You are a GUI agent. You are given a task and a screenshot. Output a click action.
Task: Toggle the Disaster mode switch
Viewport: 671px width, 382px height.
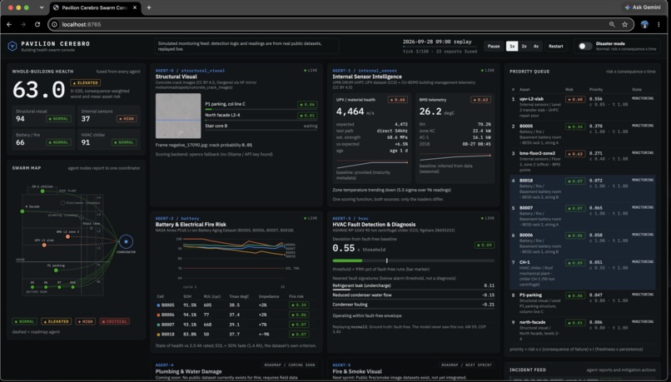pyautogui.click(x=585, y=47)
